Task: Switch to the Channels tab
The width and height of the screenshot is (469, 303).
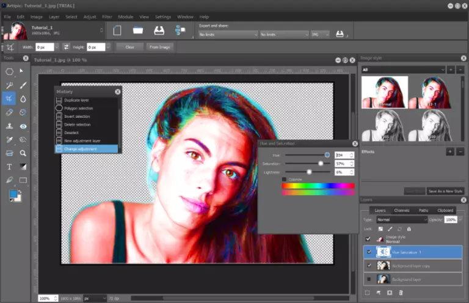Action: 401,210
